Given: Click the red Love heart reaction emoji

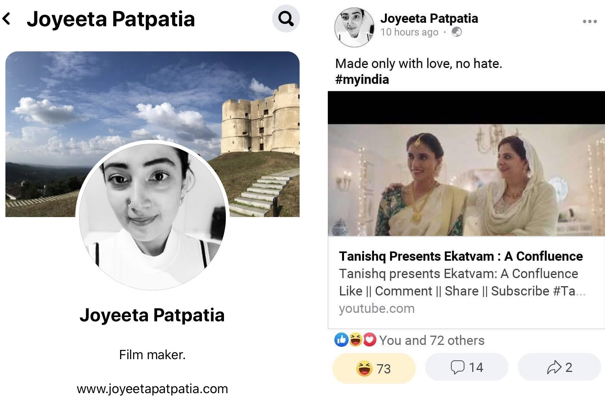Looking at the screenshot, I should click(369, 340).
